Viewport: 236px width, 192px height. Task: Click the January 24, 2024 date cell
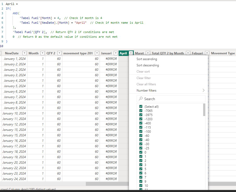14,179
